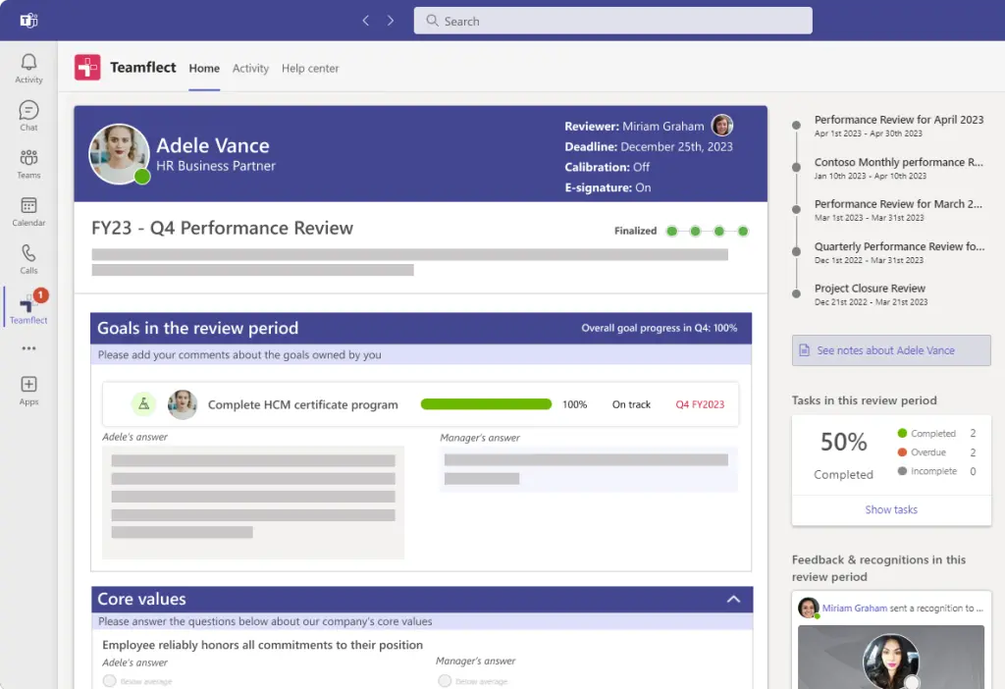
Task: Show more apps via the ellipsis icon
Action: pos(28,348)
